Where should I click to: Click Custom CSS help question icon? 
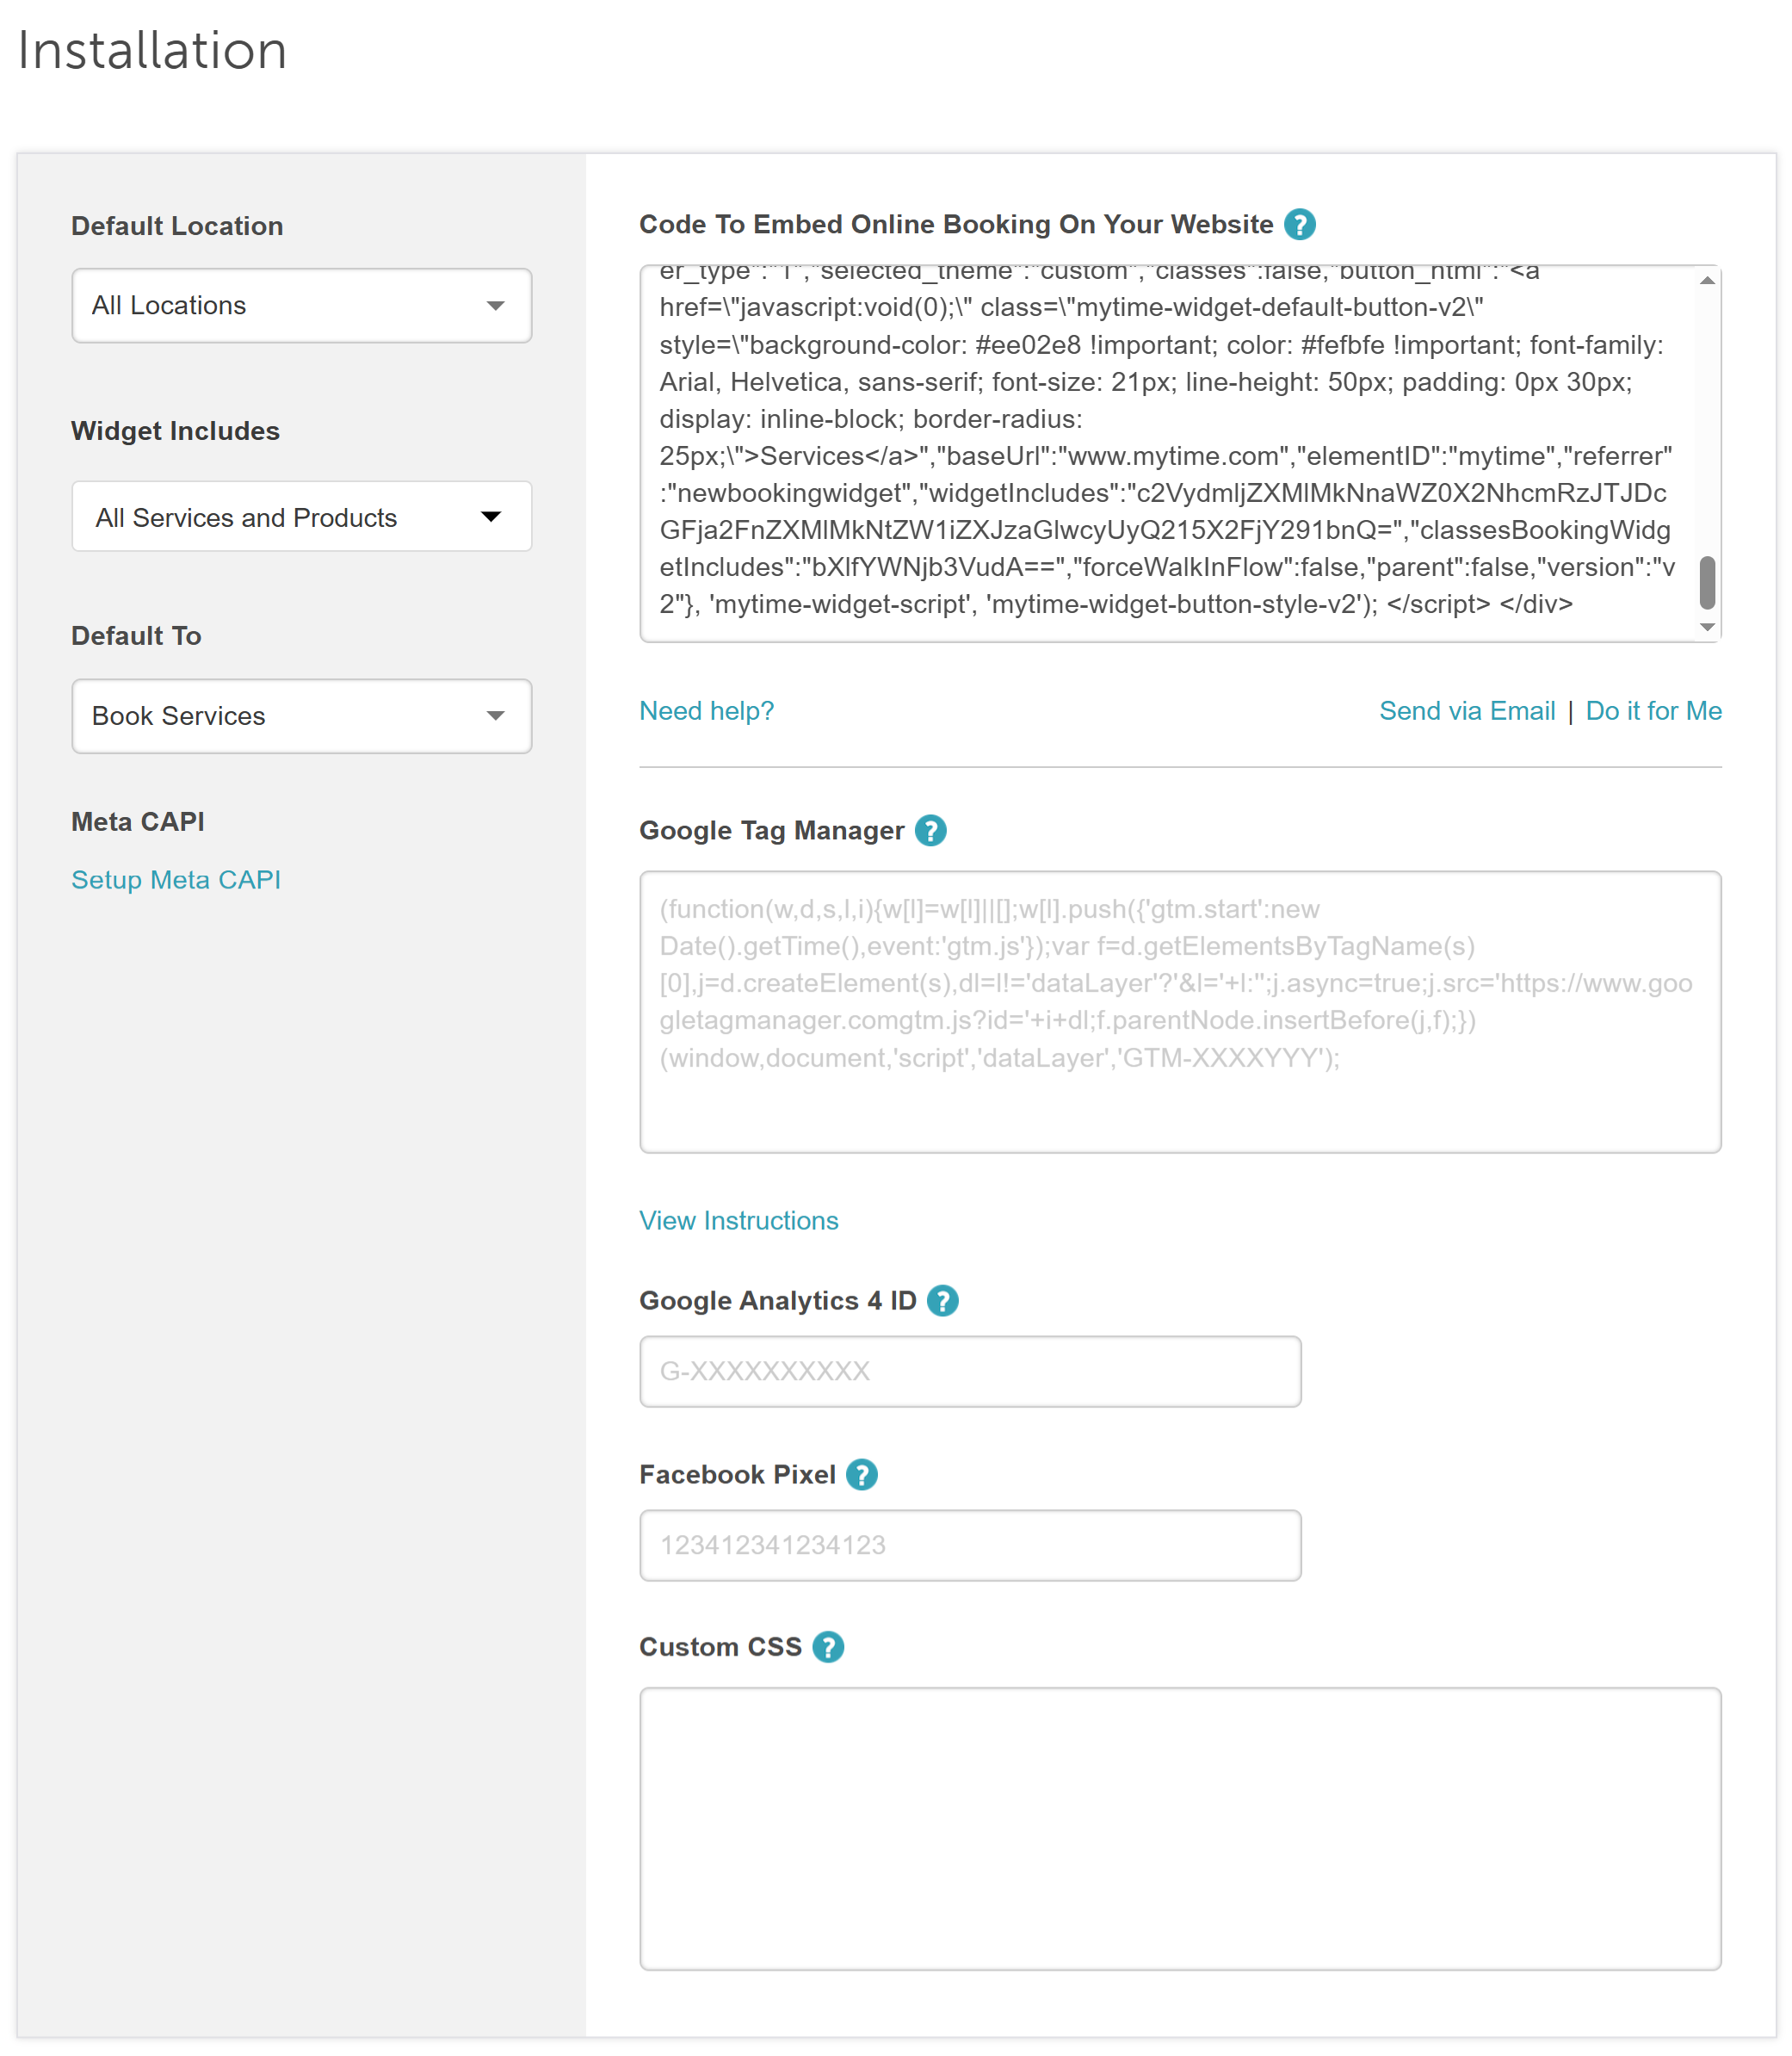coord(827,1647)
